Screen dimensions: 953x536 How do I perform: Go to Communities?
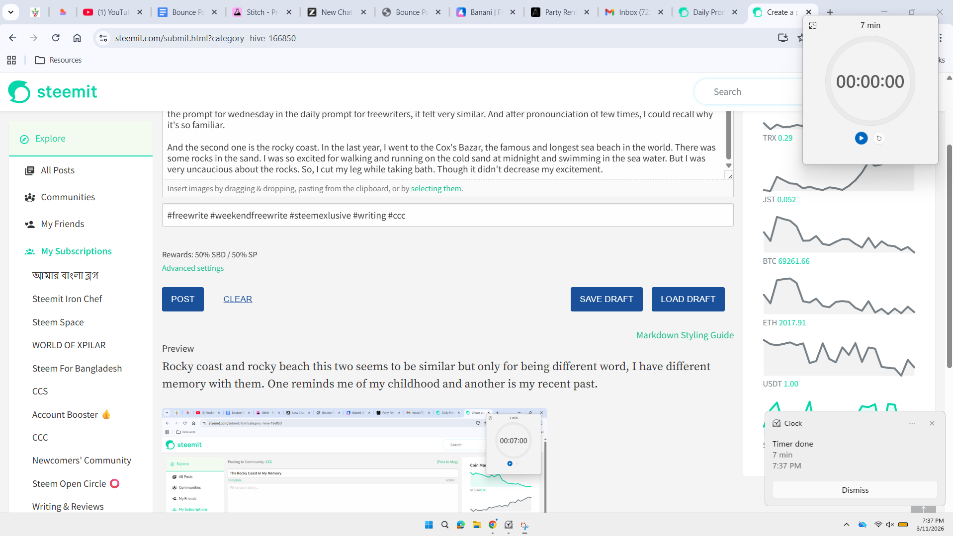(68, 197)
